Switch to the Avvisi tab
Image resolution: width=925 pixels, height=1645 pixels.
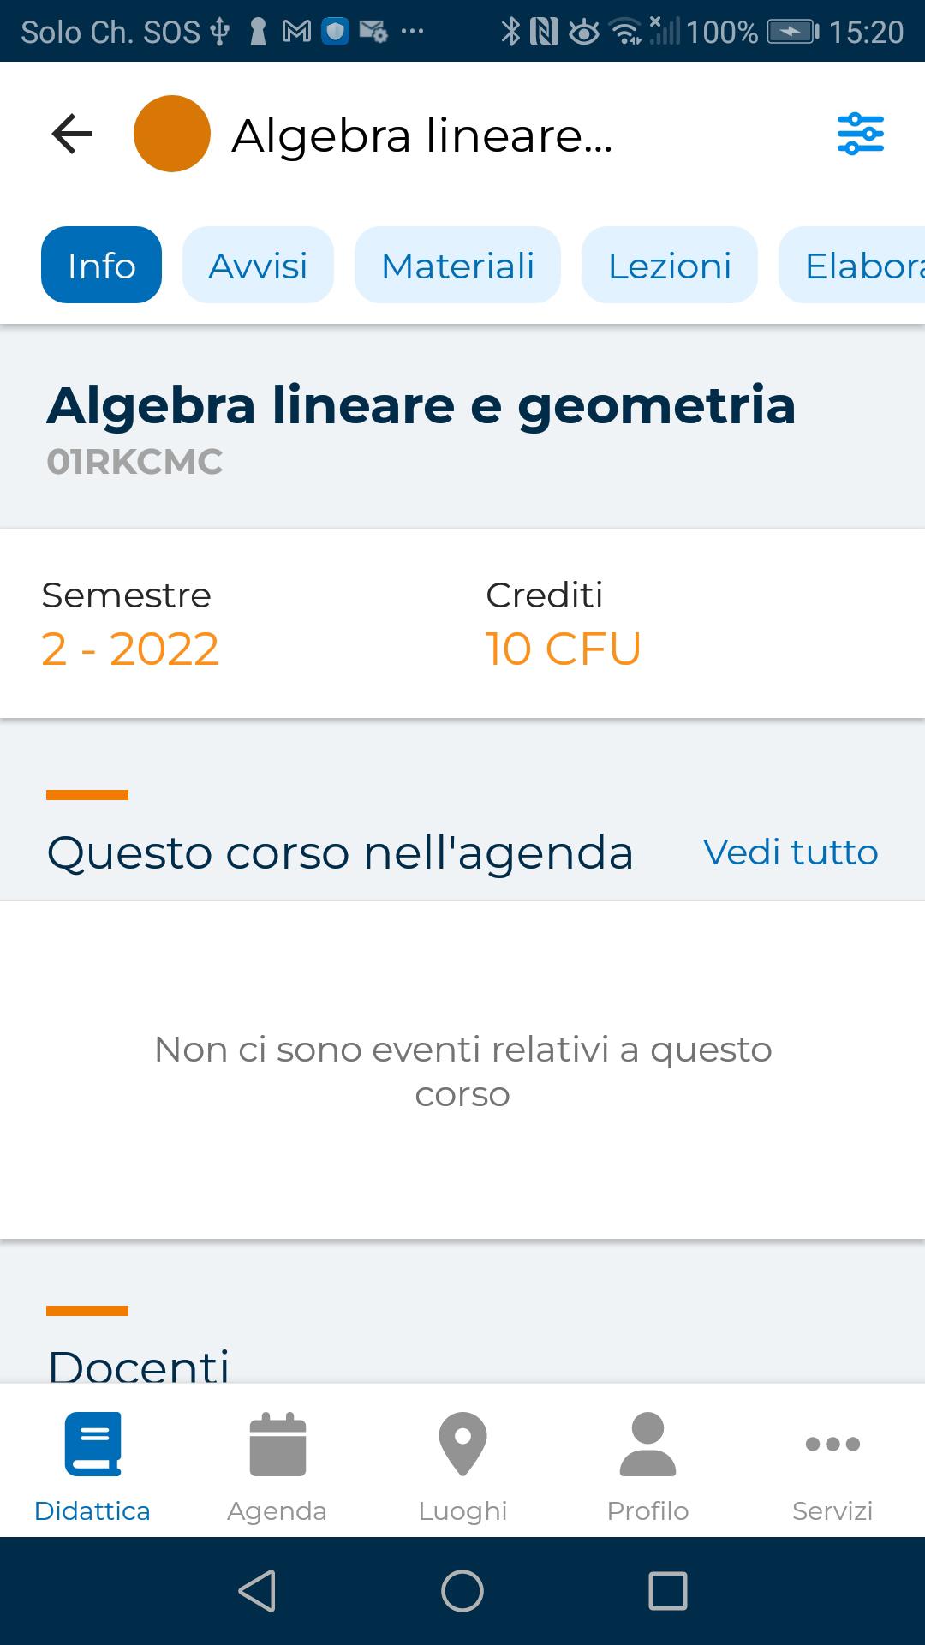point(258,265)
